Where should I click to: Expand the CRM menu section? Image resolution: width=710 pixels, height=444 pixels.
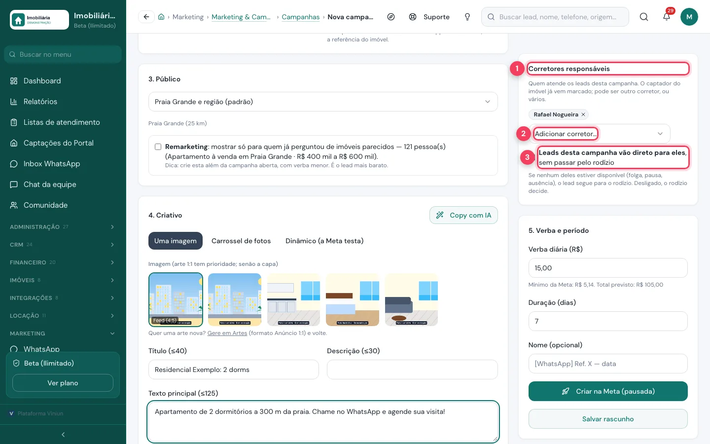(x=63, y=245)
